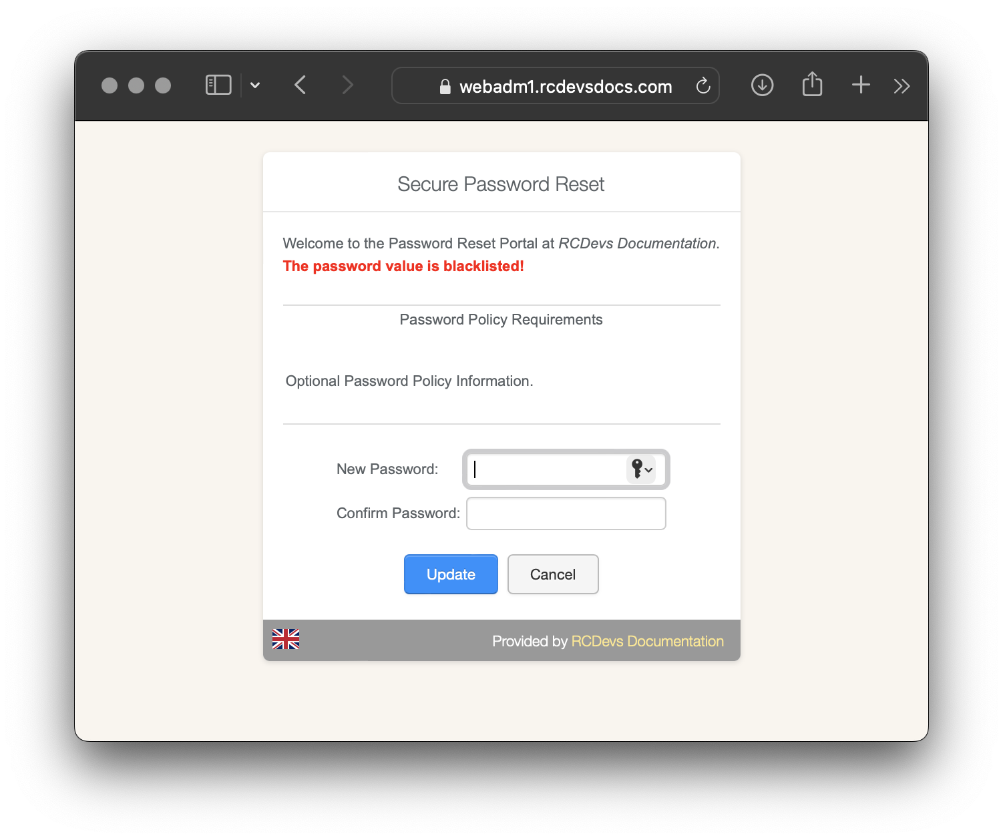This screenshot has height=840, width=1003.
Task: Go forward to the next page
Action: click(347, 85)
